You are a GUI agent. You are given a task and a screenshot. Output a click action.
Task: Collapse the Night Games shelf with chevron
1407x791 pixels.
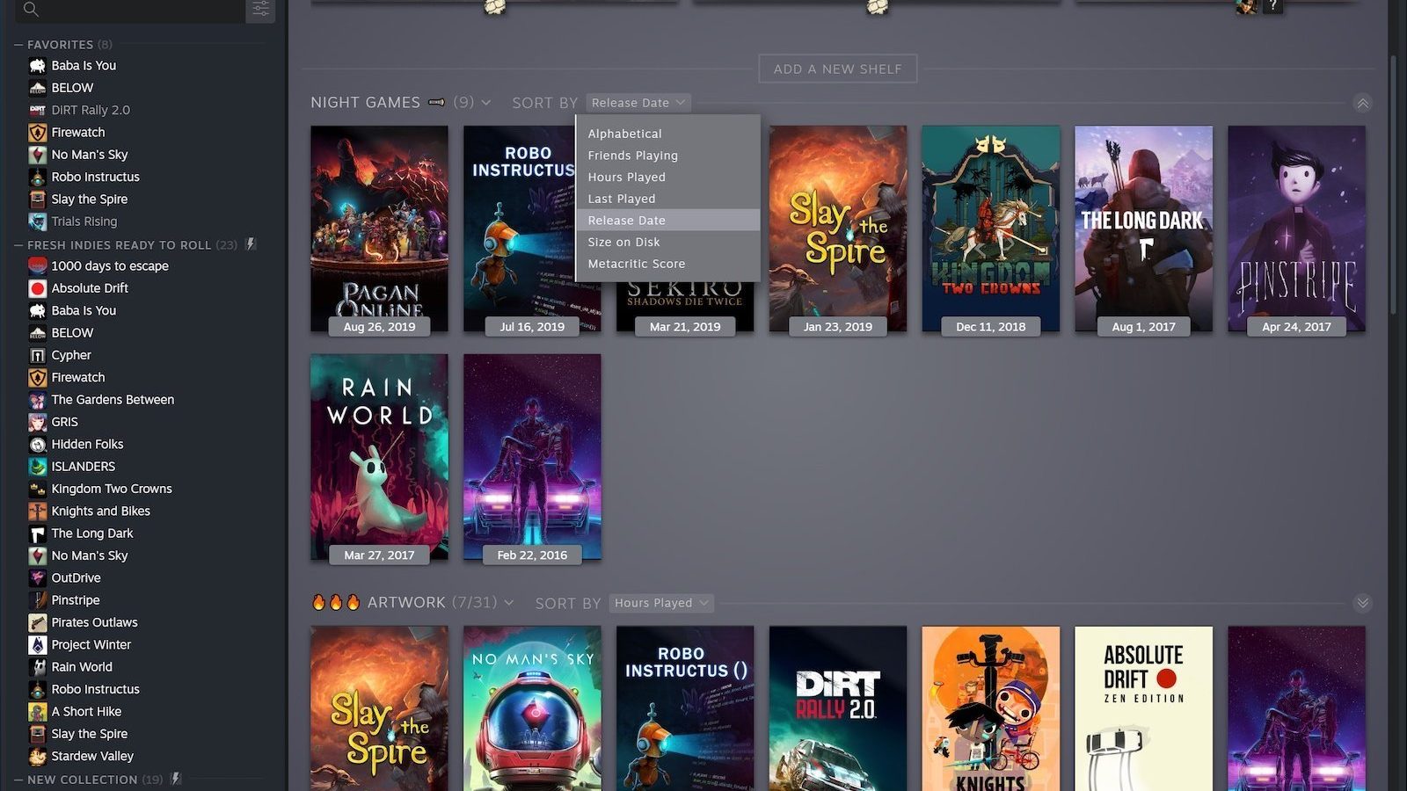[1362, 104]
